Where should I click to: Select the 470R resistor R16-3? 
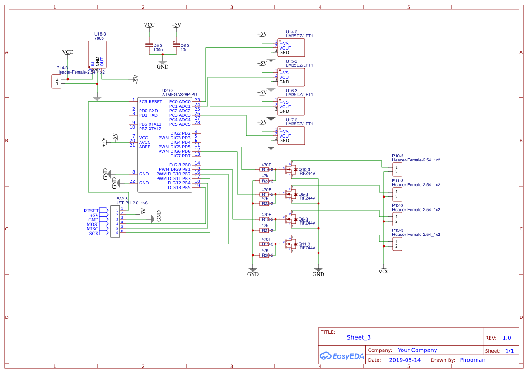[264, 169]
